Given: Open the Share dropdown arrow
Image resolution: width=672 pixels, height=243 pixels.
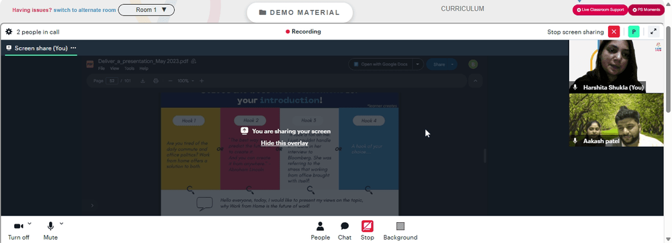Looking at the screenshot, I should pos(452,64).
